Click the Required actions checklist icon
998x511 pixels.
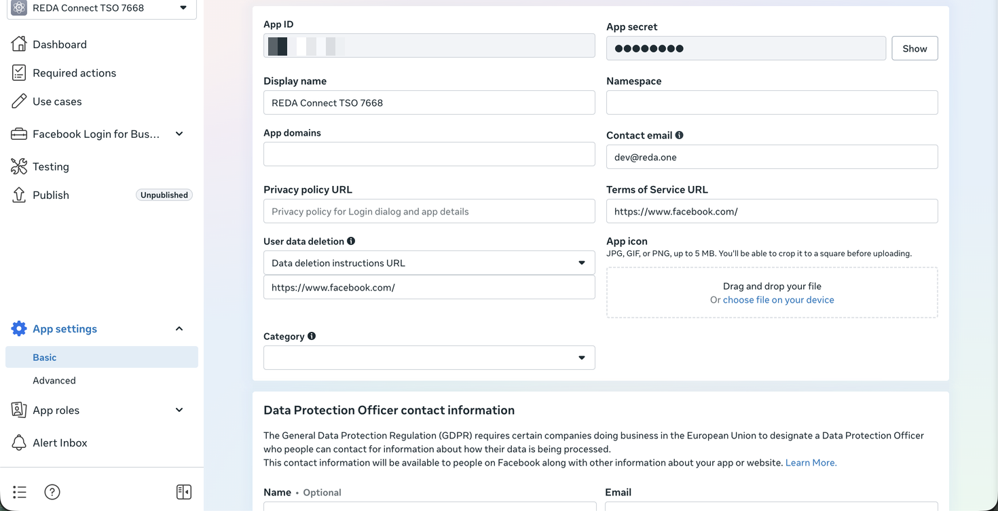[19, 73]
